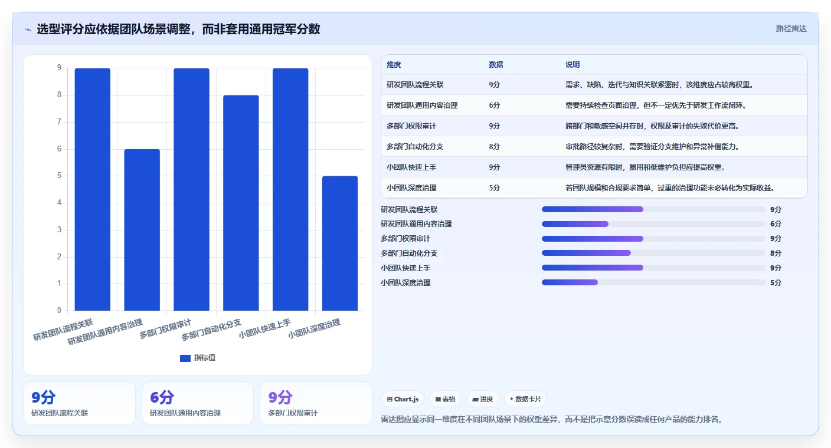The image size is (831, 448).
Task: Click the footer note starting with 雷达图应显示
Action: coord(552,420)
